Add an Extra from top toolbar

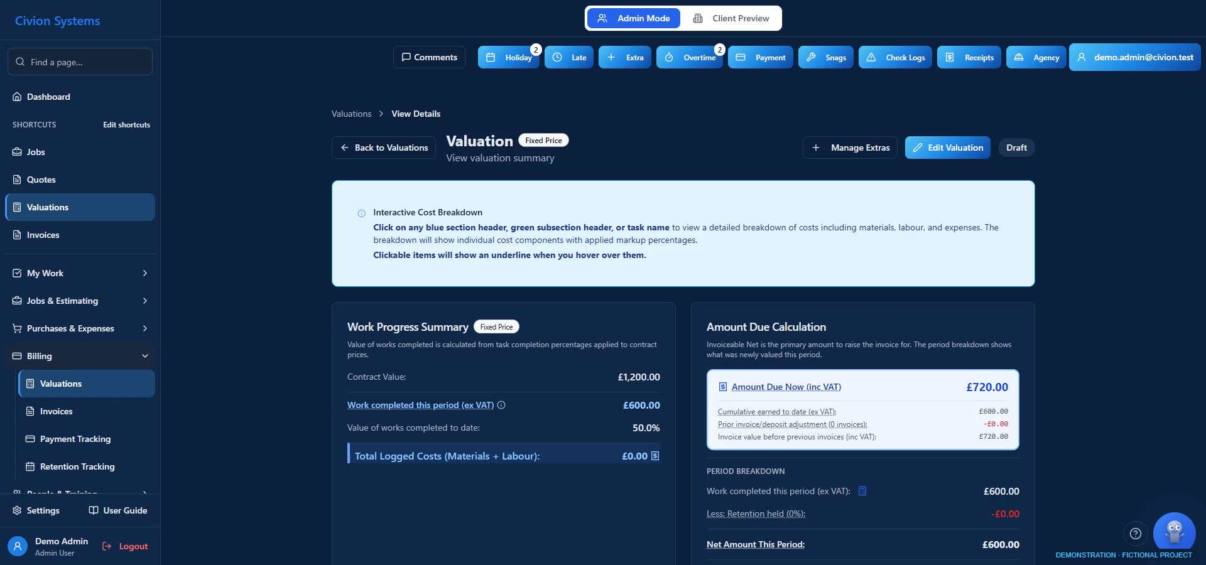625,57
